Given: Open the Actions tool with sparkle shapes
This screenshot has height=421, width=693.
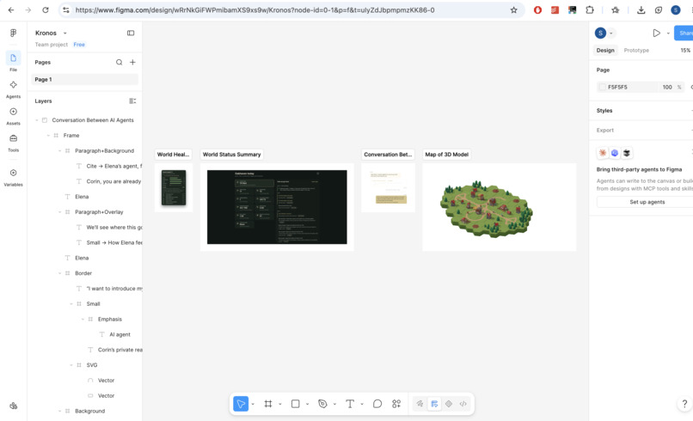Looking at the screenshot, I should [x=396, y=404].
